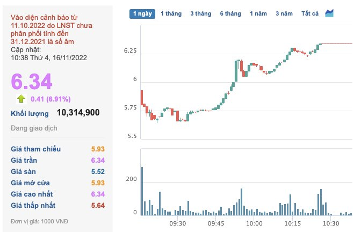Select the 1 ngày timeframe tab
This screenshot has height=232, width=354.
(x=142, y=13)
